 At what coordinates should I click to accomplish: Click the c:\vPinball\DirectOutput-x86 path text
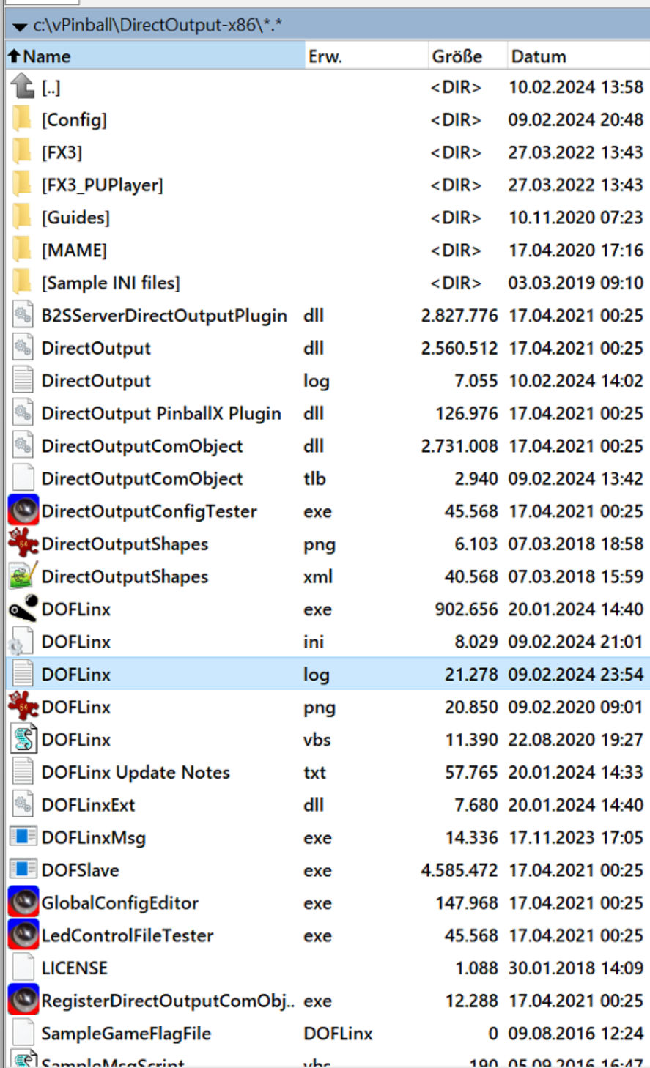[x=158, y=26]
